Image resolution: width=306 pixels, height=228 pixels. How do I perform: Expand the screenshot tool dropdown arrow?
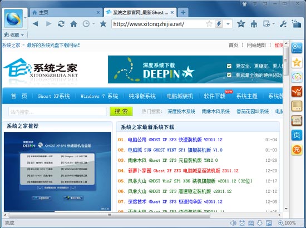coord(273,24)
